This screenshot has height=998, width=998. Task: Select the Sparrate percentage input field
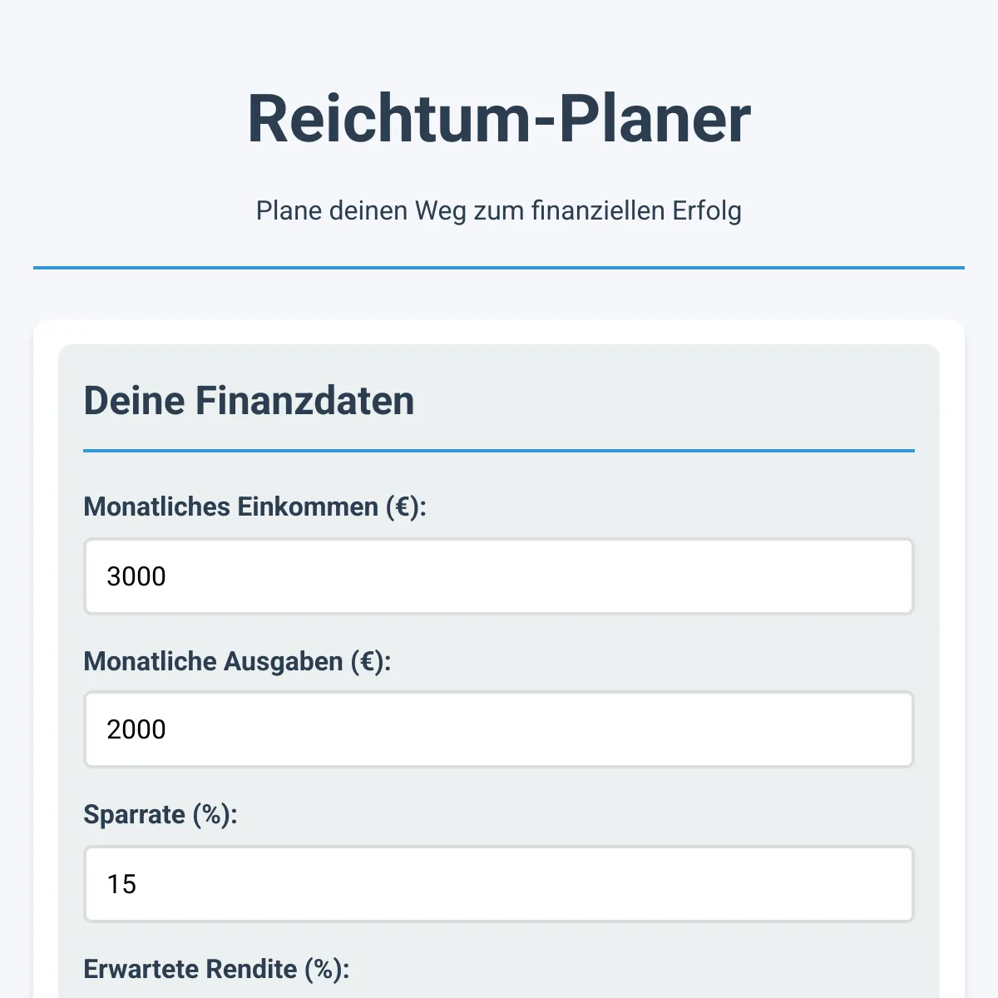(x=499, y=884)
